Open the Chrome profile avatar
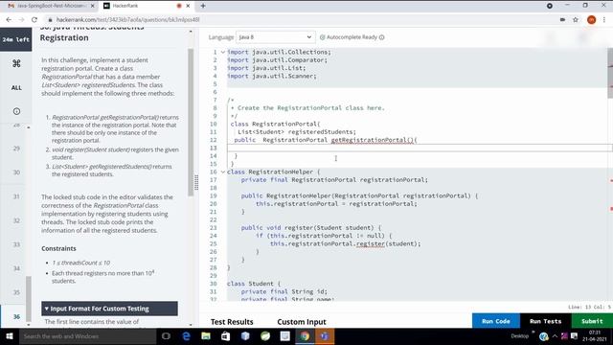Screen dimensions: 613x345 592,19
